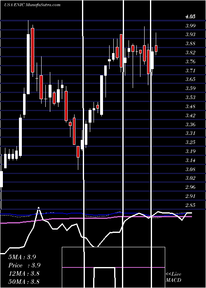This screenshot has width=206, height=288.
Task: Click the 3.88 price axis label
Action: click(x=190, y=44)
